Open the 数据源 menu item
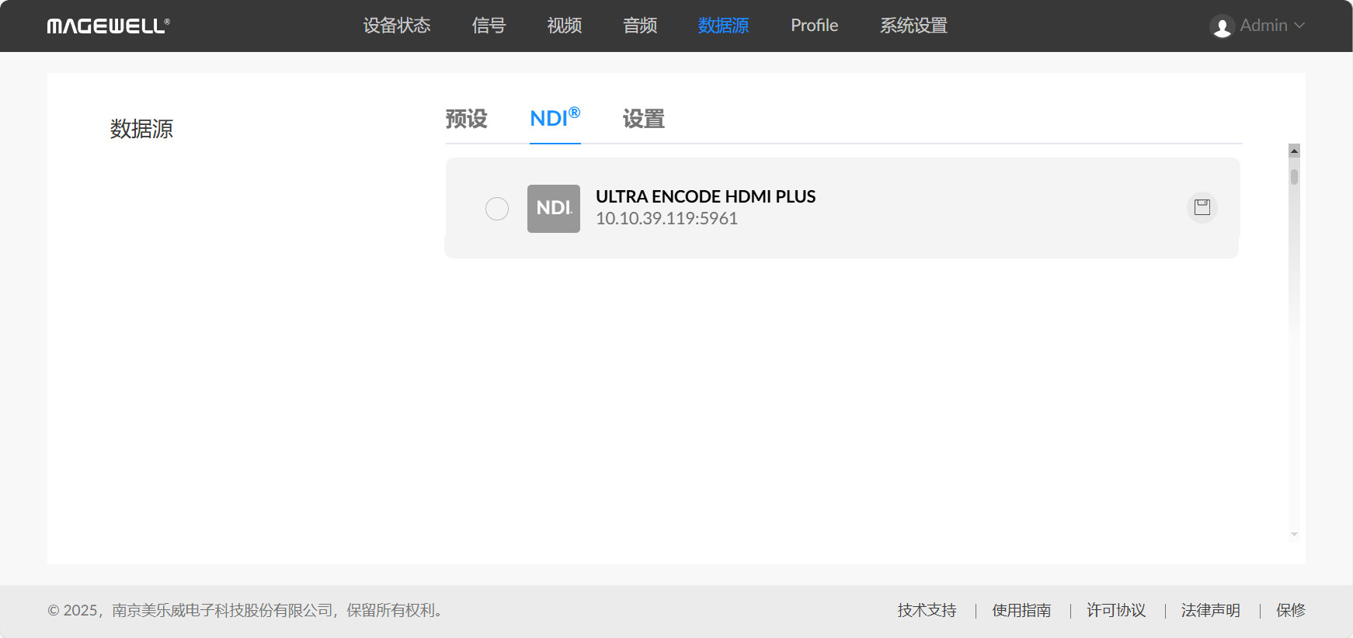Viewport: 1353px width, 638px height. (x=723, y=26)
